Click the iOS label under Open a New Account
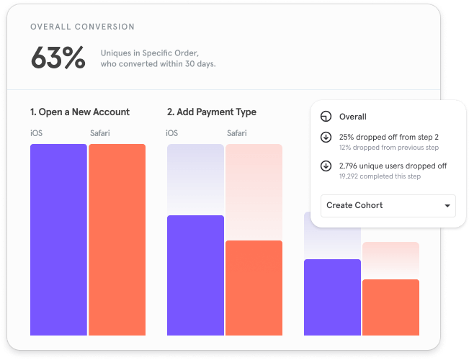The height and width of the screenshot is (360, 469). point(36,133)
